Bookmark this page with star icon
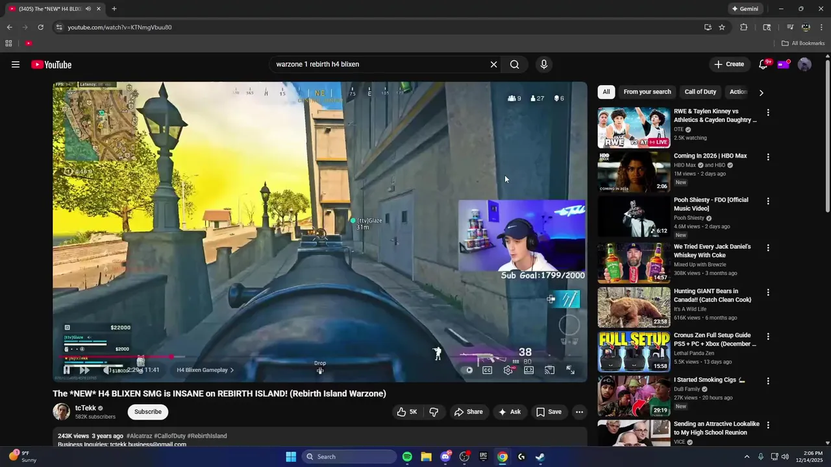Viewport: 831px width, 467px height. click(x=722, y=27)
